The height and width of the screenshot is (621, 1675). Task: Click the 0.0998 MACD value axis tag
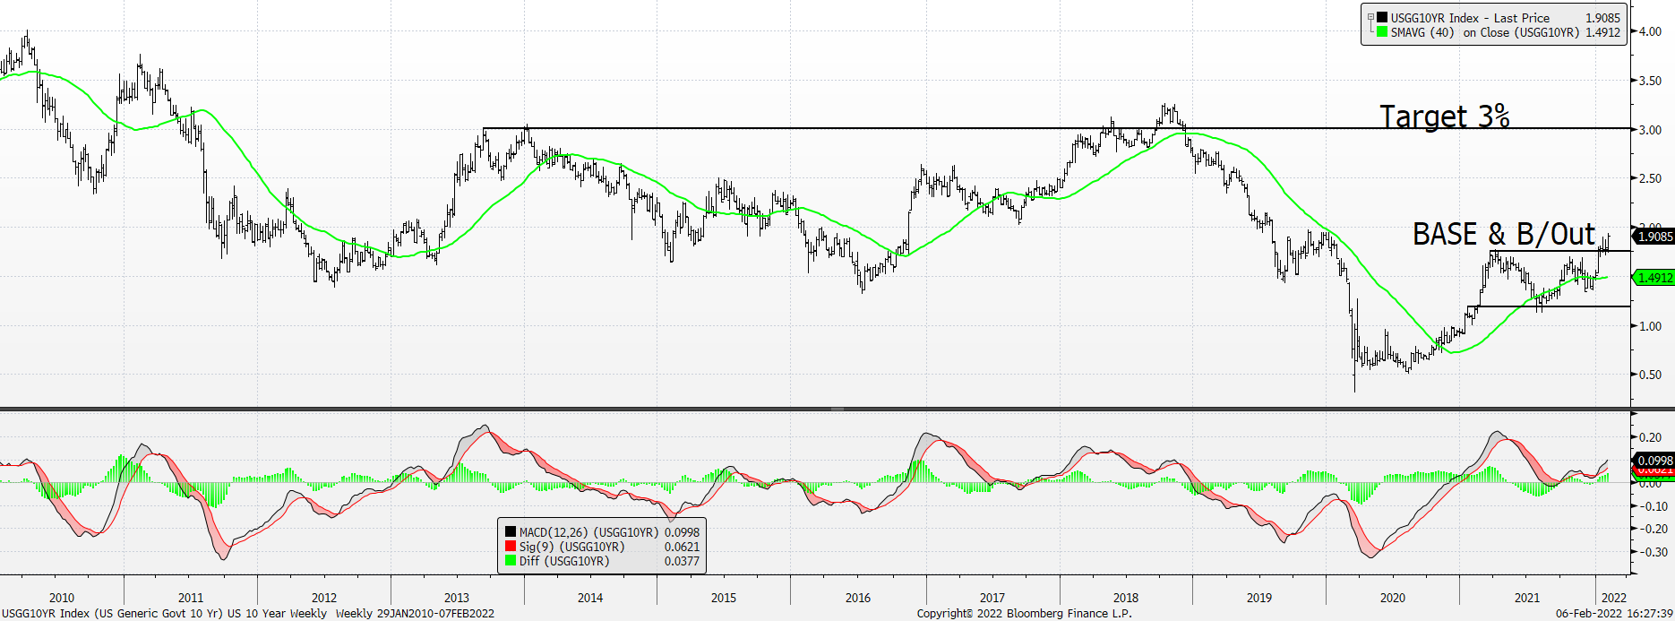tap(1654, 461)
